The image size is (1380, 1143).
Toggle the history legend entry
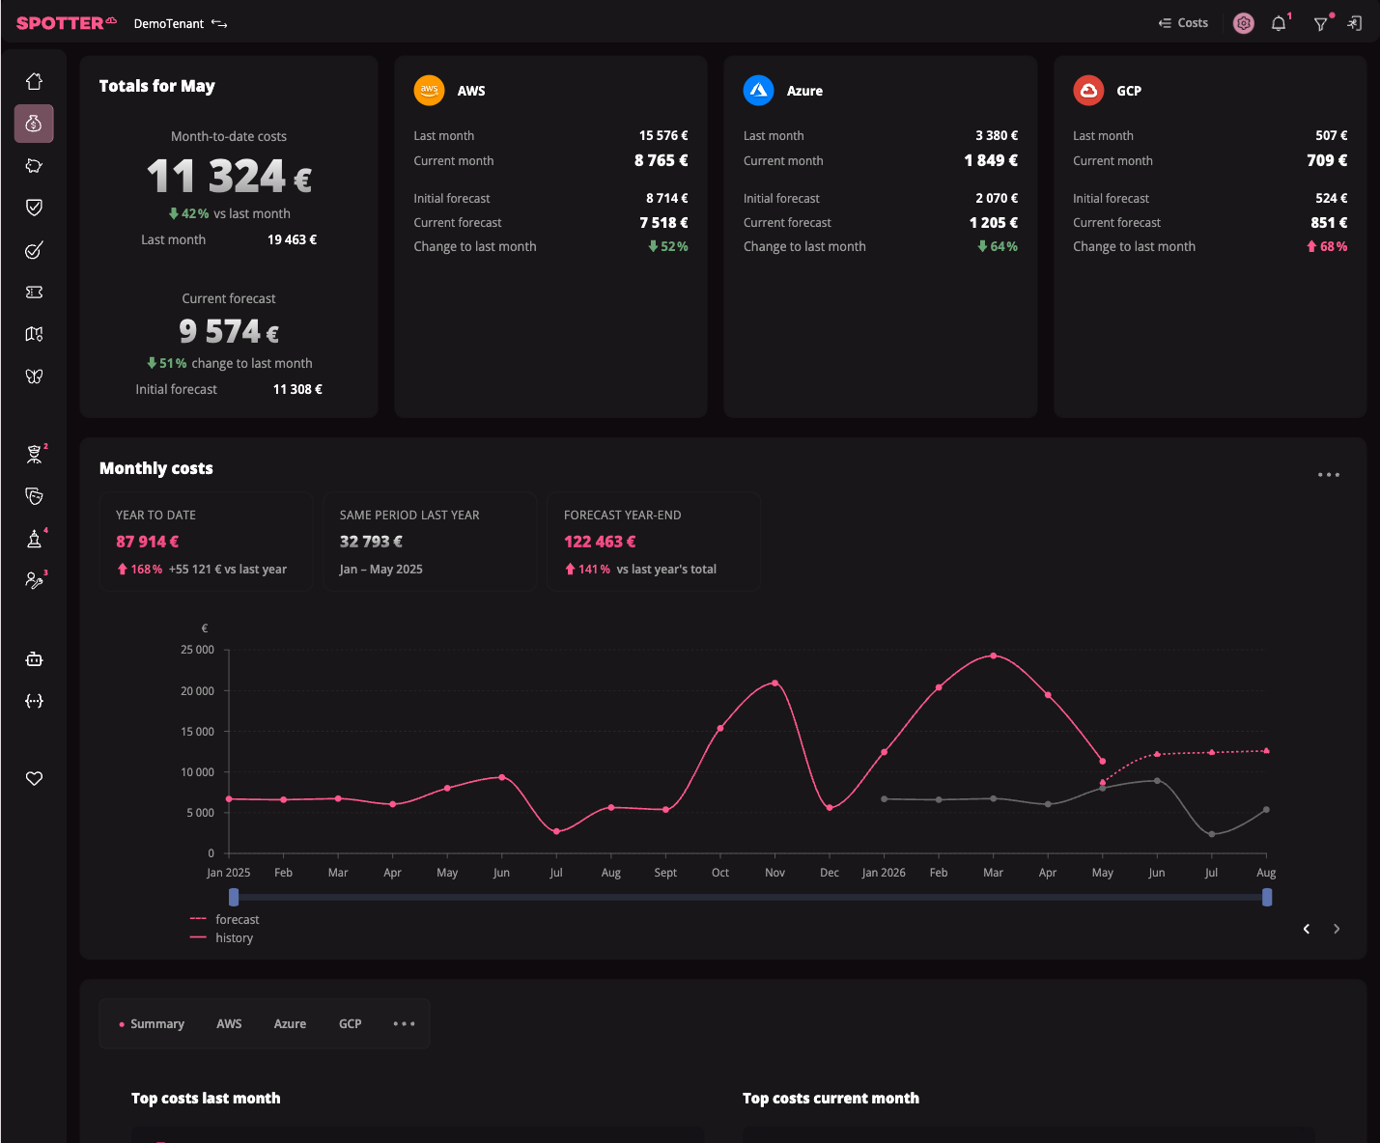click(x=222, y=938)
